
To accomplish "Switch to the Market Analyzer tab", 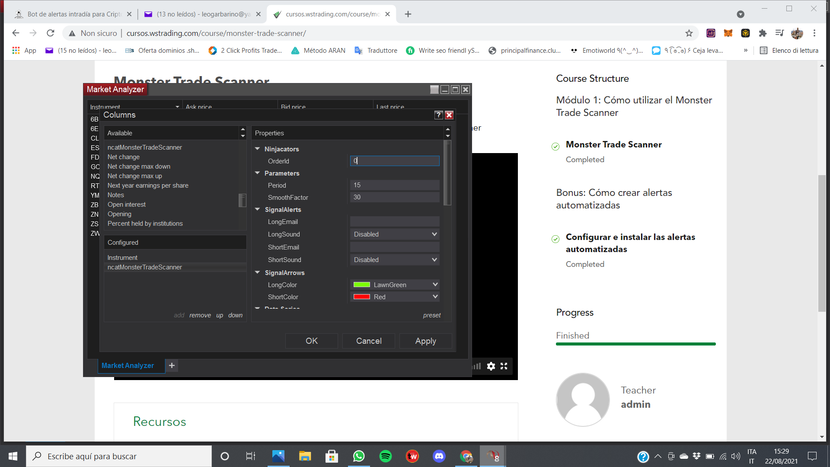I will 128,365.
